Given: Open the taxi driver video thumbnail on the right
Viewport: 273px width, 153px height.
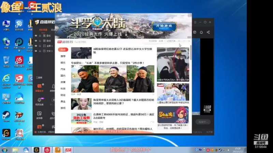Looking at the screenshot, I should 173,64.
